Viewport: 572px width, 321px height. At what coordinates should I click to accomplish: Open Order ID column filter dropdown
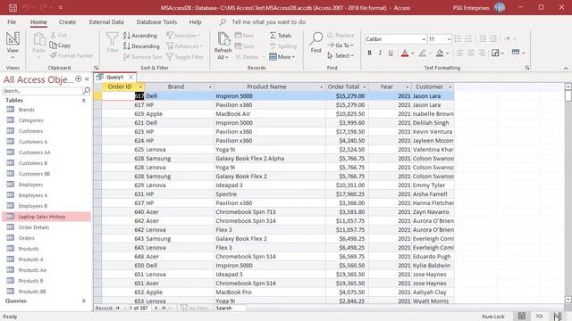click(x=140, y=87)
